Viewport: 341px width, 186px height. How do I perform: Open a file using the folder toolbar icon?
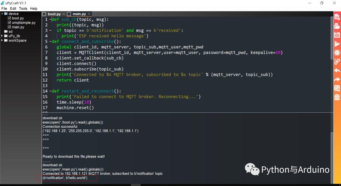(x=337, y=26)
